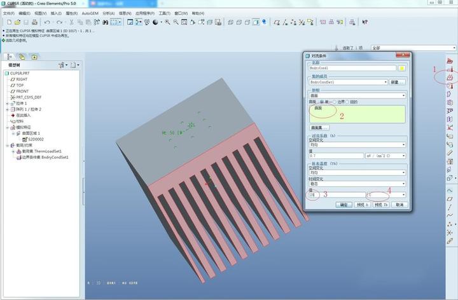
Task: Open the convection coefficient units dropdown
Action: (385, 156)
